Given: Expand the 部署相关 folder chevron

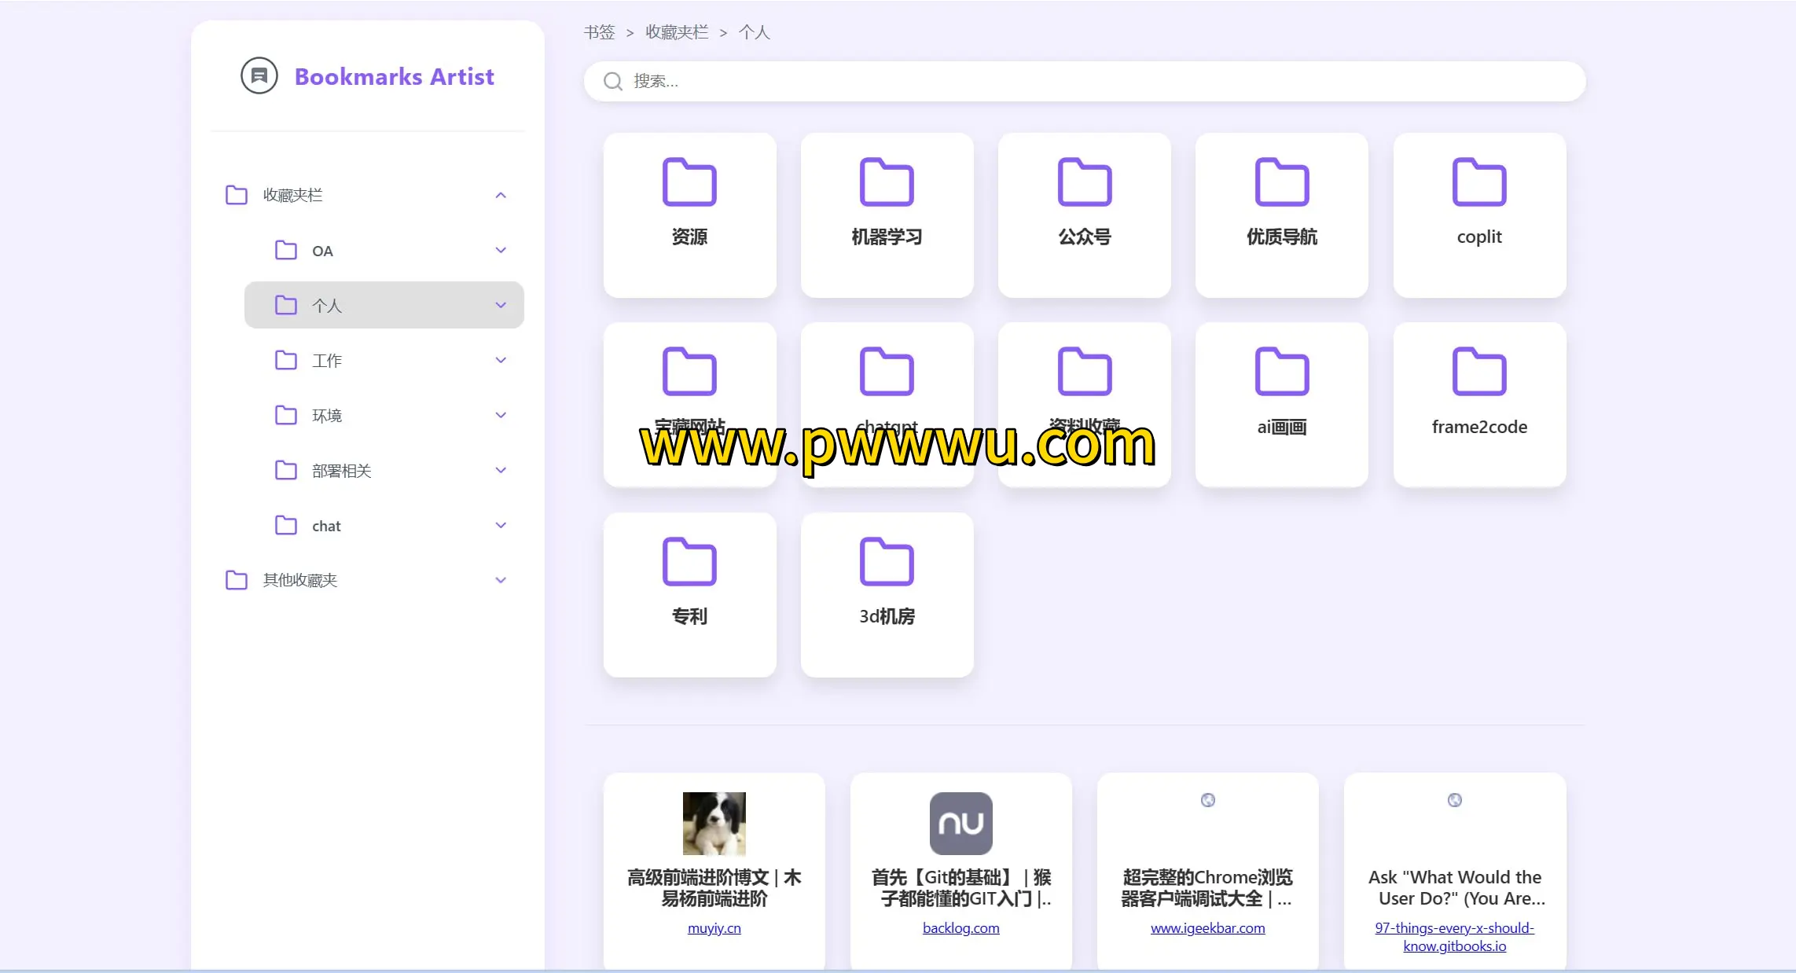Looking at the screenshot, I should point(501,470).
